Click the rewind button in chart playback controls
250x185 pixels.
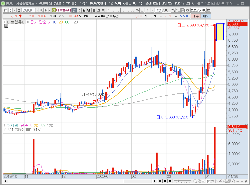tap(160, 181)
